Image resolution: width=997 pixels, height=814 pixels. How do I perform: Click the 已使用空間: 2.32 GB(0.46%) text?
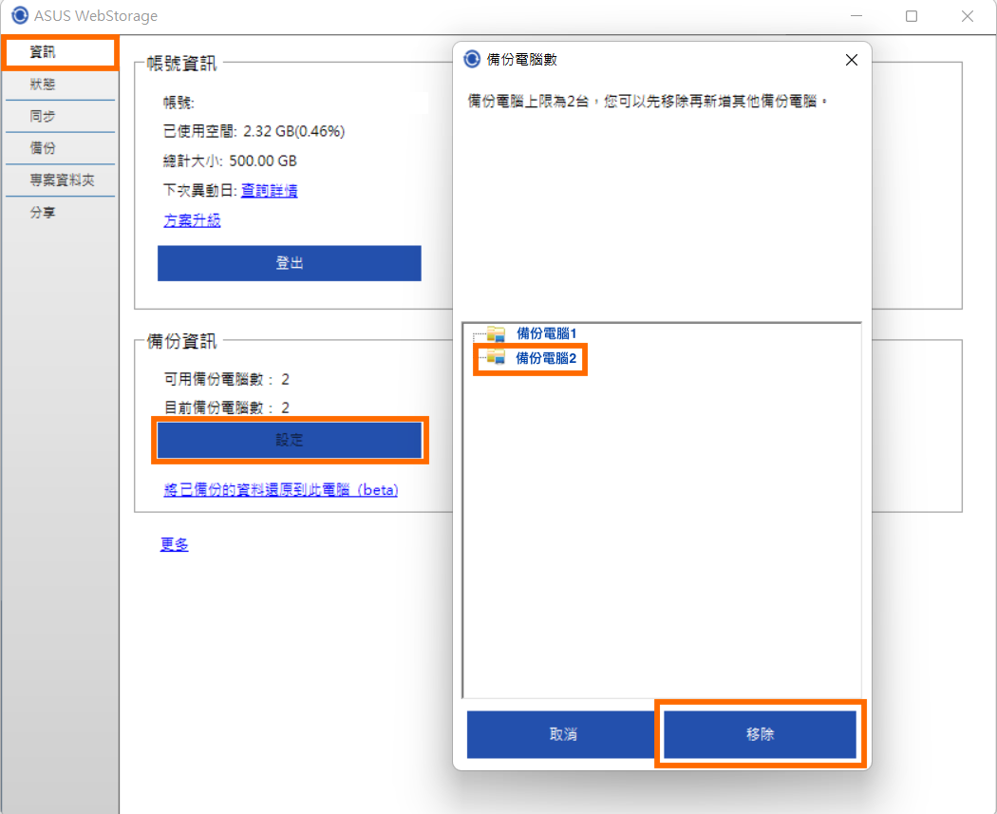(x=254, y=131)
